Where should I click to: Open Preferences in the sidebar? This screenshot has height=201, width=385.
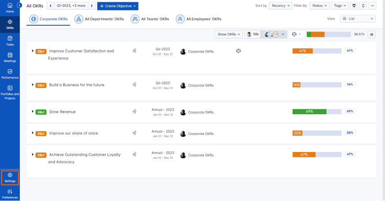(10, 194)
